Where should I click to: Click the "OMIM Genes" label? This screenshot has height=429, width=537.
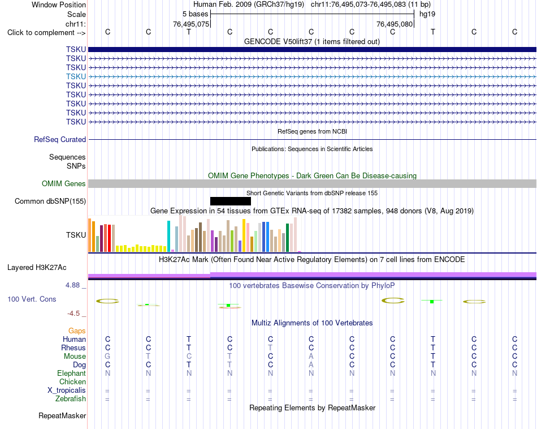[x=63, y=184]
